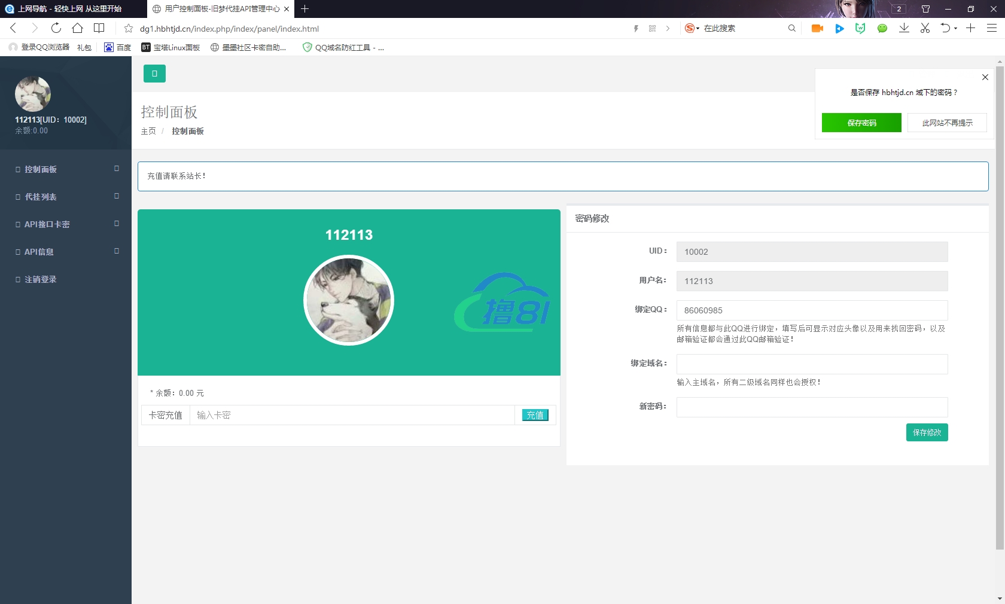Go to the browser home page icon

tap(77, 28)
